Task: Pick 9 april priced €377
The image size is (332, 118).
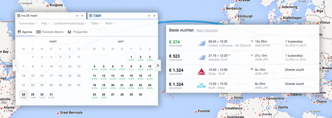Action: pos(140,67)
